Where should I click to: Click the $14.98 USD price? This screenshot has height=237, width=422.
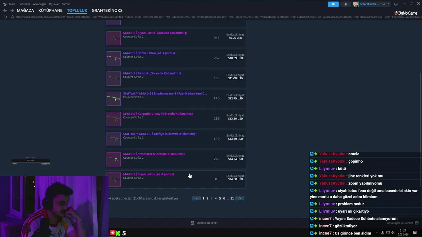[x=235, y=179]
